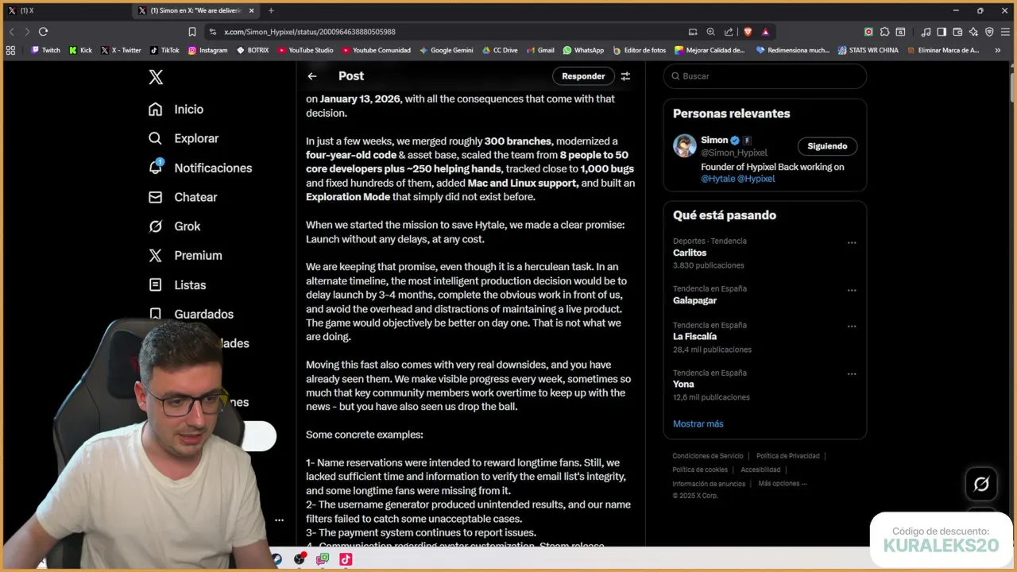1017x572 pixels.
Task: Expand the bookmarks overflow chevron
Action: pyautogui.click(x=997, y=50)
